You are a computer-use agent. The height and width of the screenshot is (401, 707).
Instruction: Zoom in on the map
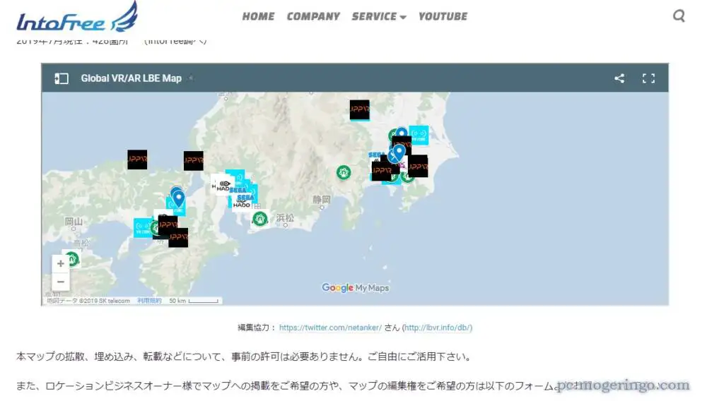coord(61,264)
